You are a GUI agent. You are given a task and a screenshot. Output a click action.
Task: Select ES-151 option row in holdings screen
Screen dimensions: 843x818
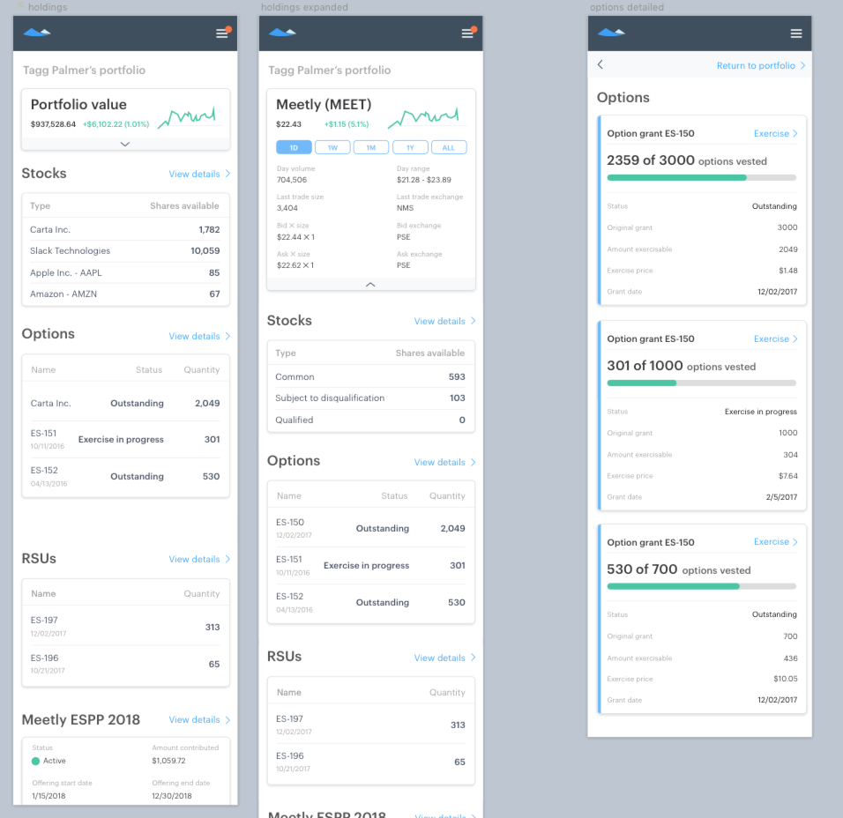tap(125, 439)
